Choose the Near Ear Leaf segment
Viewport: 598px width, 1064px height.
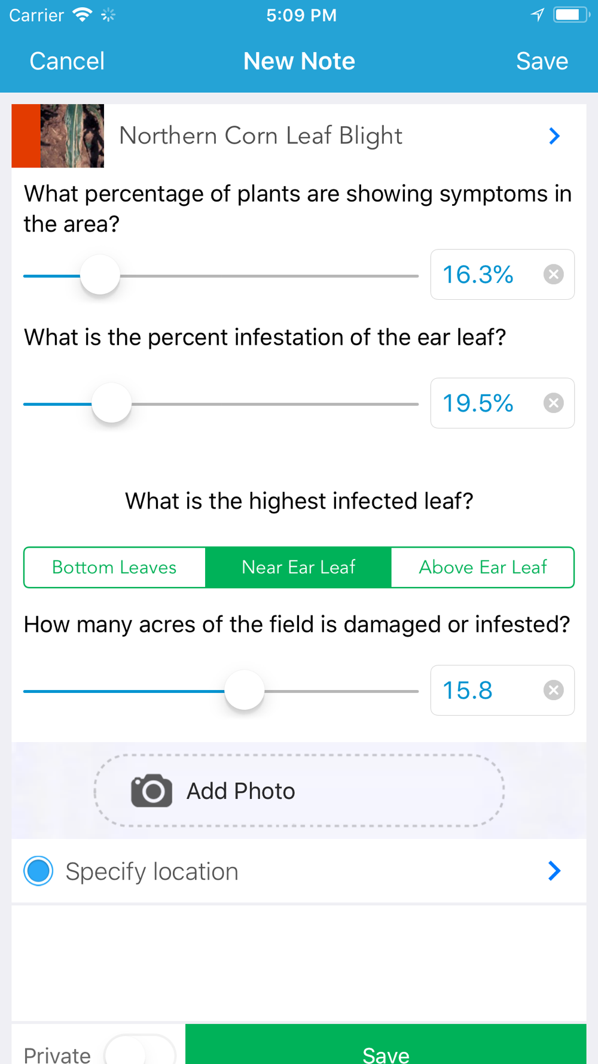(298, 567)
